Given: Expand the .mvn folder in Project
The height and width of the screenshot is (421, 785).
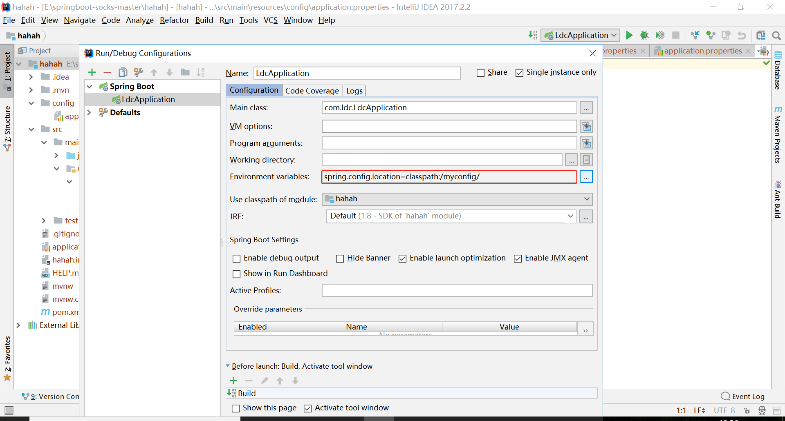Looking at the screenshot, I should [31, 90].
